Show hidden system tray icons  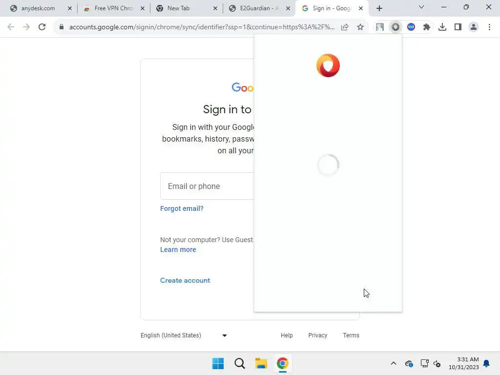pos(394,363)
